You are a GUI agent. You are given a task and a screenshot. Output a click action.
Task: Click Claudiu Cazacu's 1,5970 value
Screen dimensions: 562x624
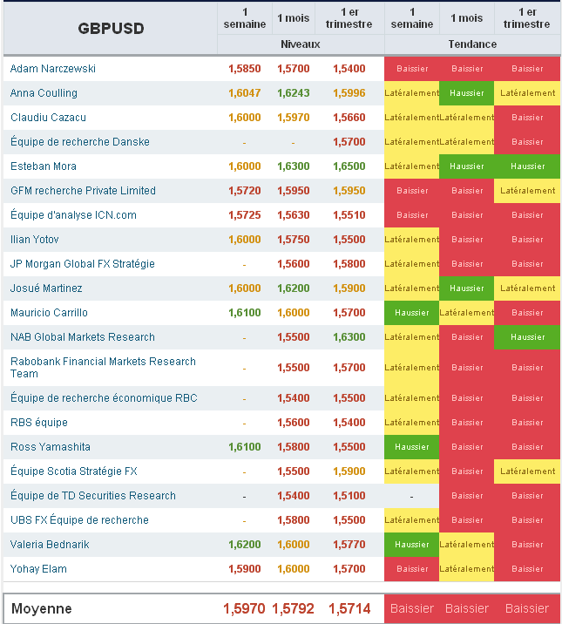[x=294, y=118]
